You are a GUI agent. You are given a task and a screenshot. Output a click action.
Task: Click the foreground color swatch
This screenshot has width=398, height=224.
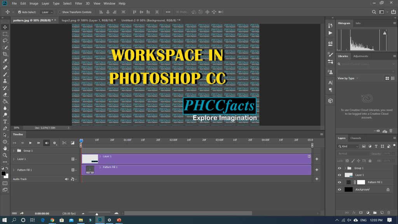[3, 173]
